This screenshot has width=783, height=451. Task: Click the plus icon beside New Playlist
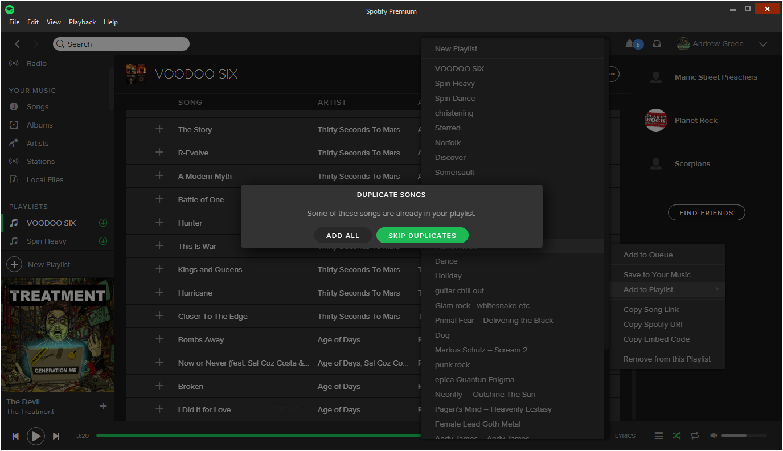click(x=14, y=264)
